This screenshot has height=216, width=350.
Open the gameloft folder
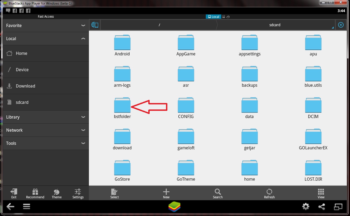pyautogui.click(x=186, y=139)
